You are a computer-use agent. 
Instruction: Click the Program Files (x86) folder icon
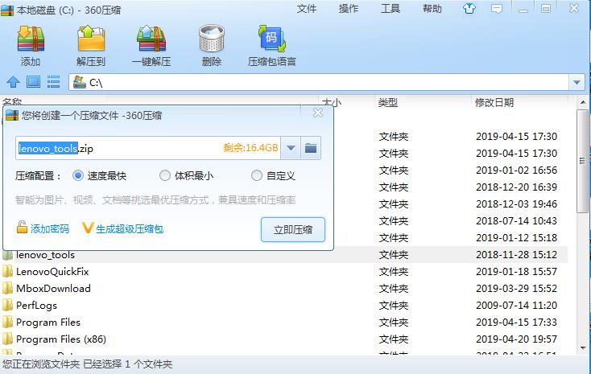click(x=7, y=339)
